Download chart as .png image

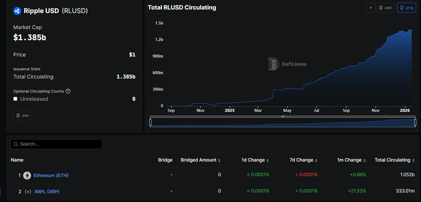[x=406, y=8]
